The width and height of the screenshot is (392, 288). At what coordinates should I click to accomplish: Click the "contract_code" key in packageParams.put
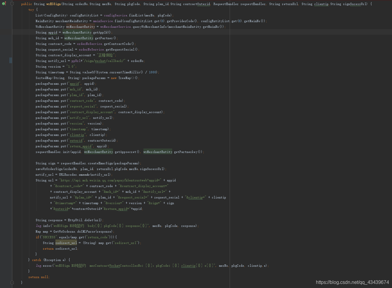coord(81,101)
